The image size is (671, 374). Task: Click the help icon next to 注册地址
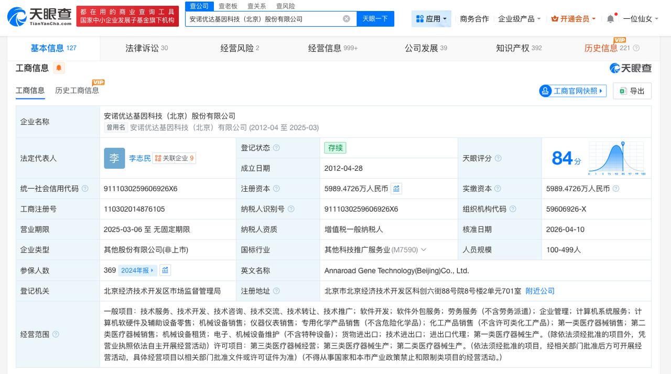[276, 291]
